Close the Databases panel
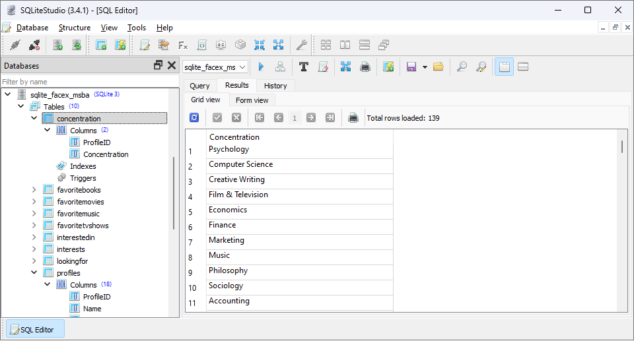This screenshot has width=634, height=341. [x=172, y=65]
